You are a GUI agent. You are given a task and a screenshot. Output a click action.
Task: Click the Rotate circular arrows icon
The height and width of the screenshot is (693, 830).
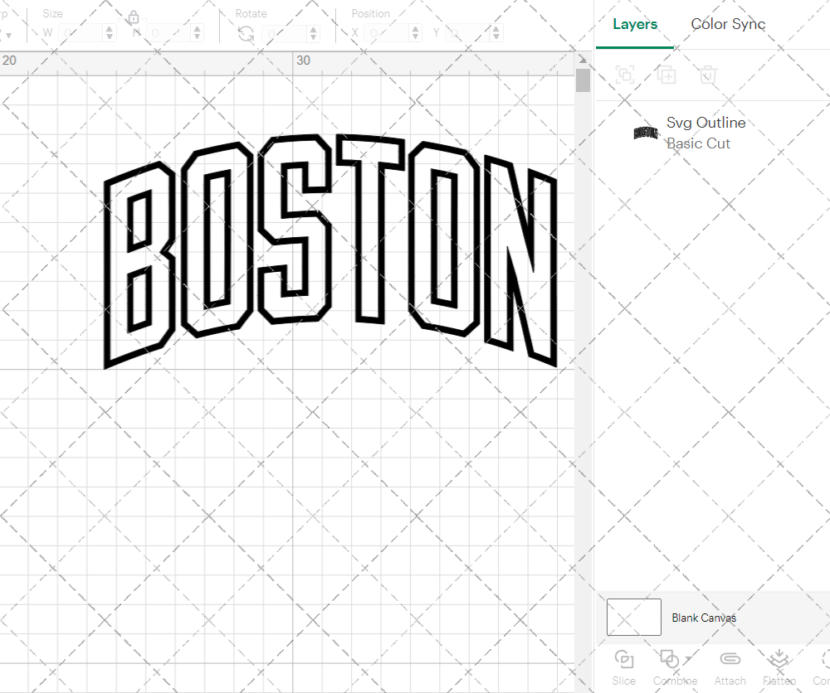(x=246, y=34)
